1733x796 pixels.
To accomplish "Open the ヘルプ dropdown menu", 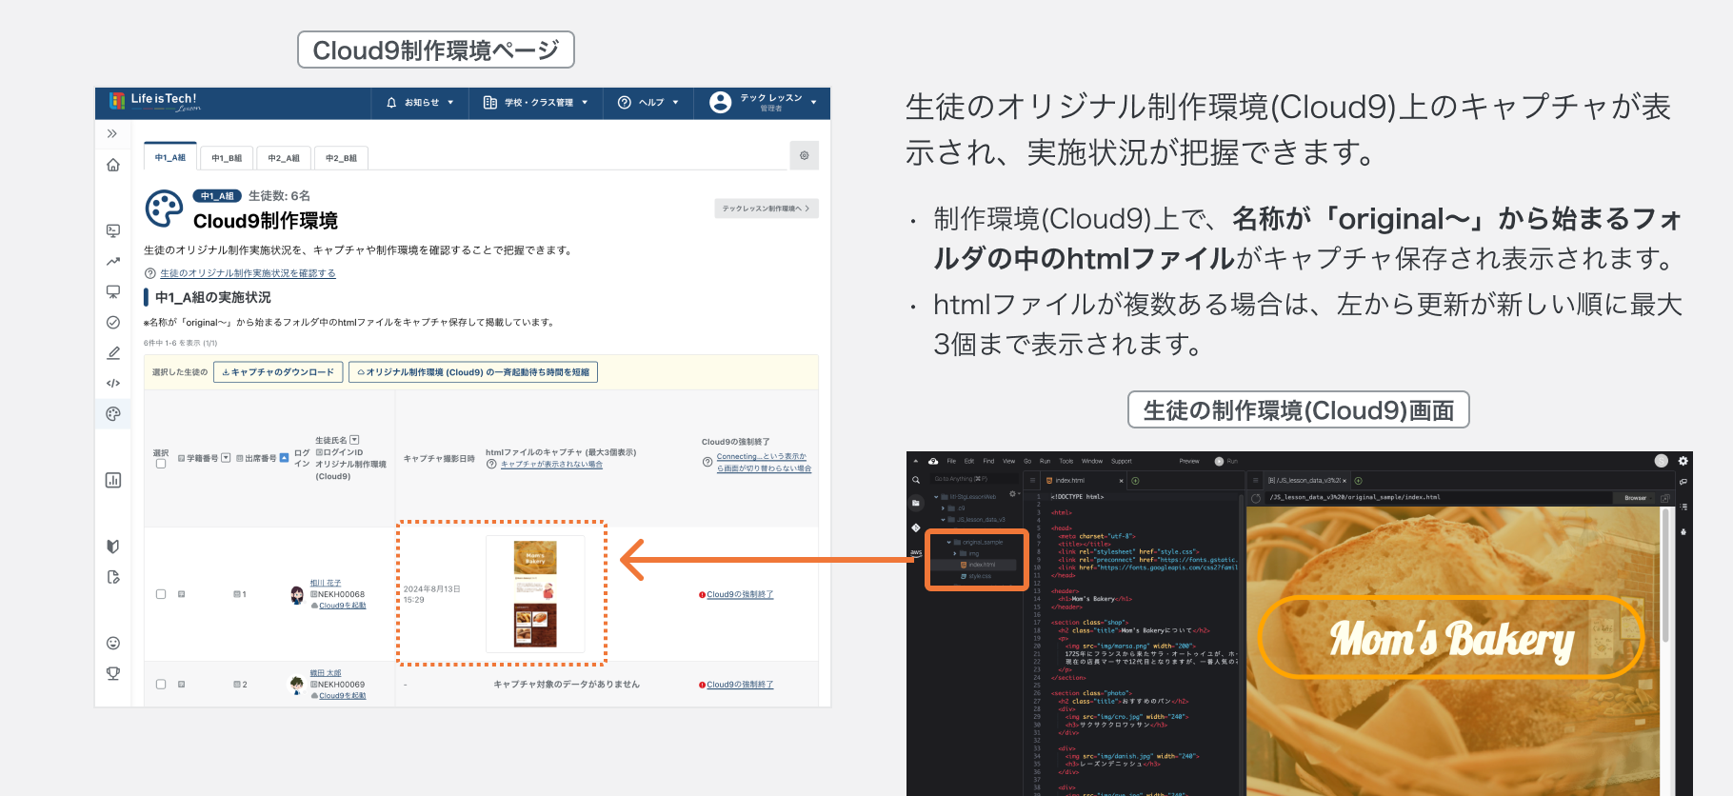I will (x=648, y=103).
